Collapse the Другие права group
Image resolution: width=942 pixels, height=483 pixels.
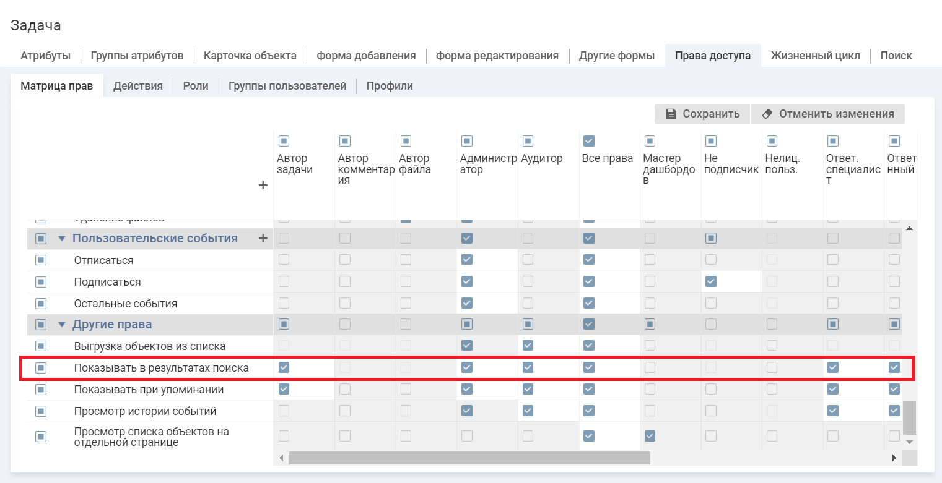pyautogui.click(x=61, y=325)
